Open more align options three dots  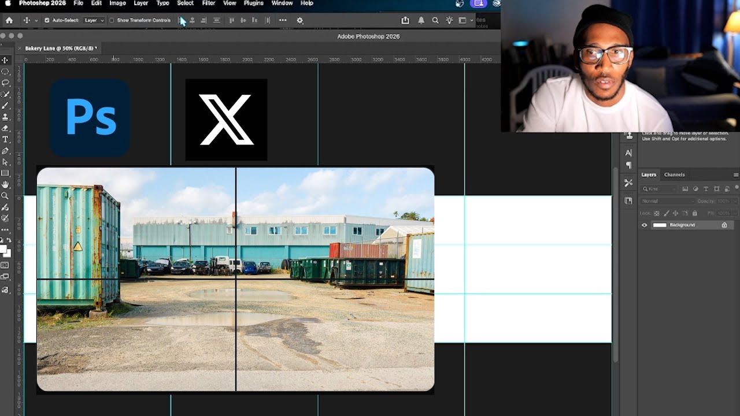[x=283, y=20]
